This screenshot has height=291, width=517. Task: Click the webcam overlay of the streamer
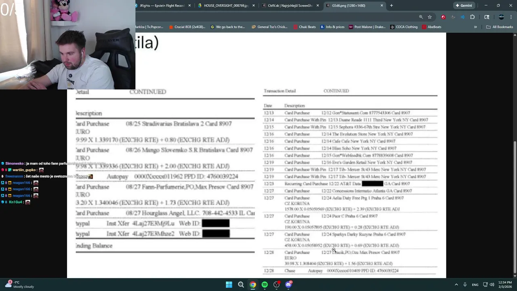pos(68,44)
